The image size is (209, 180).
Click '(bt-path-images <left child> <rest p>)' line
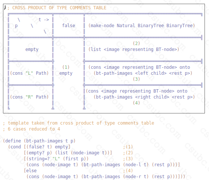coord(143,73)
